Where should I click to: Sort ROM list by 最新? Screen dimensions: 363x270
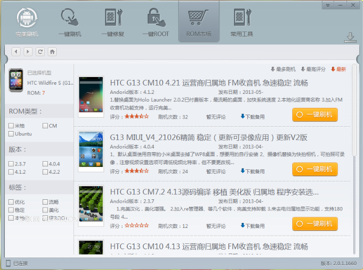338,69
